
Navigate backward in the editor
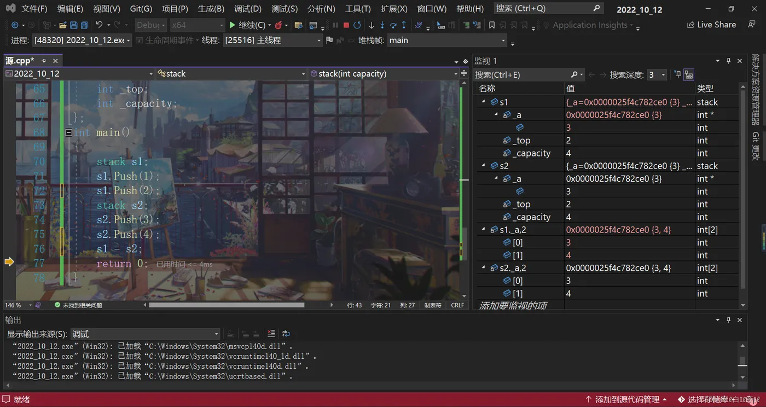15,25
